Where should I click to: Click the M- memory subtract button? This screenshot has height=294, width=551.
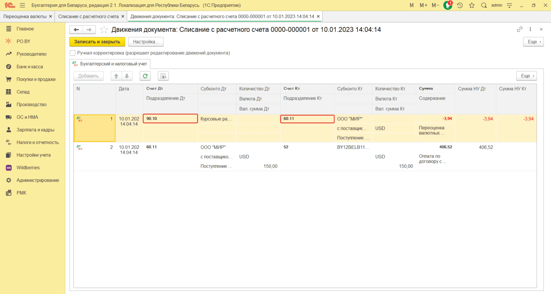click(435, 5)
